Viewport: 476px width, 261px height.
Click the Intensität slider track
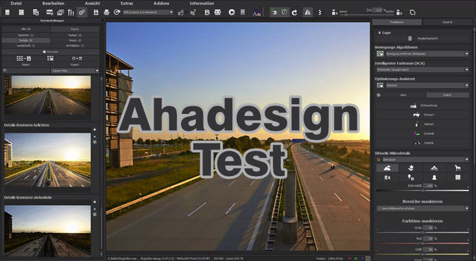pos(423,190)
